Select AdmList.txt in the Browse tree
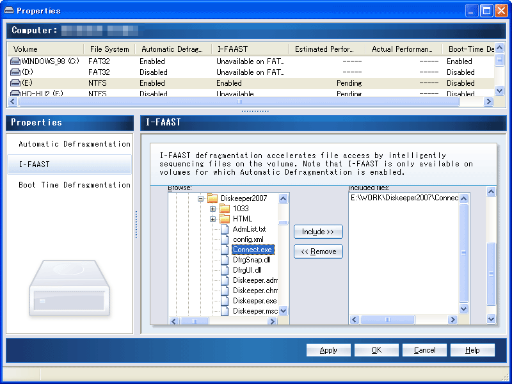512x384 pixels. [249, 229]
